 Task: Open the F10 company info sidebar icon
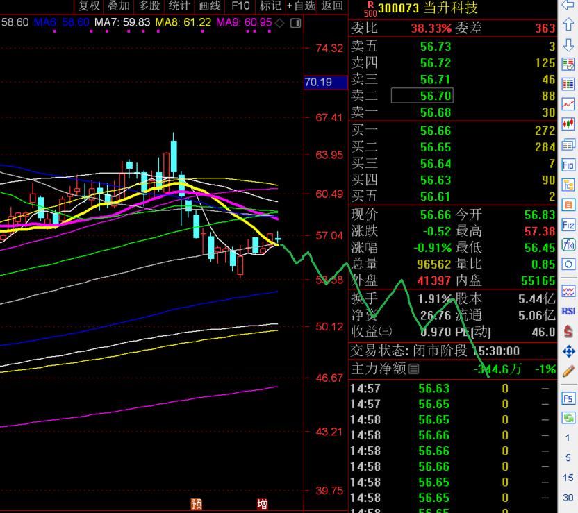568,165
